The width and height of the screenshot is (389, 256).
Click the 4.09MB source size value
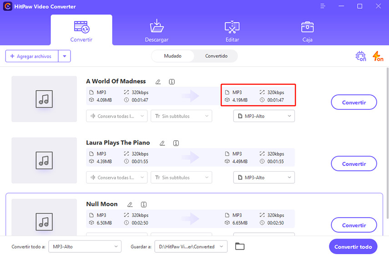pos(104,100)
